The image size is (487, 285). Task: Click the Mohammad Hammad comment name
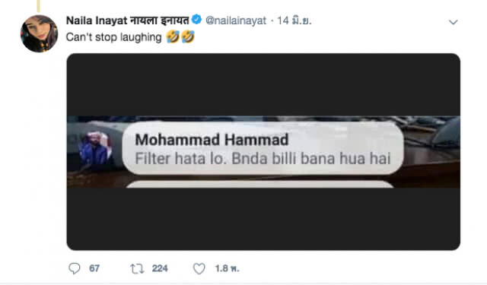[x=212, y=140]
